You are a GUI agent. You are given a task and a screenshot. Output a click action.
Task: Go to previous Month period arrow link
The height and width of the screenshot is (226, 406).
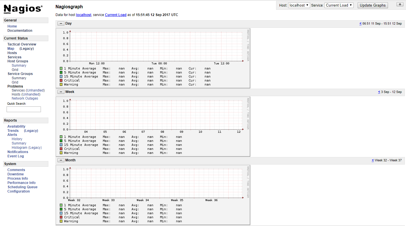373,160
